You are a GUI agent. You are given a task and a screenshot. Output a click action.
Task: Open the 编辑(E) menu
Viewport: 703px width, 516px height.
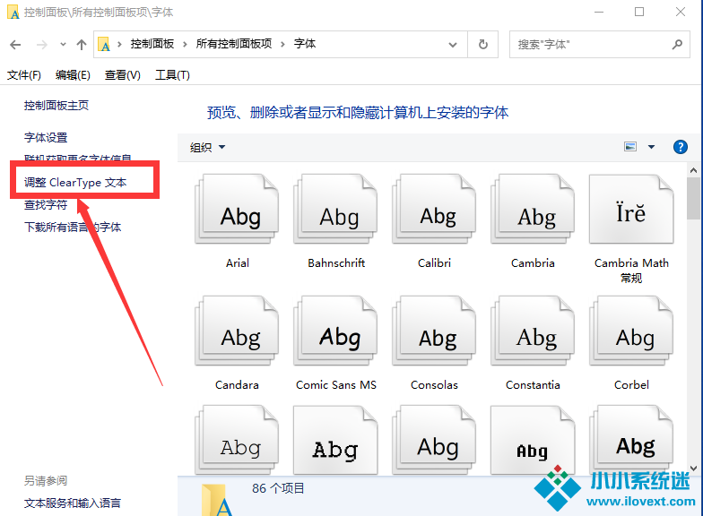pyautogui.click(x=73, y=75)
